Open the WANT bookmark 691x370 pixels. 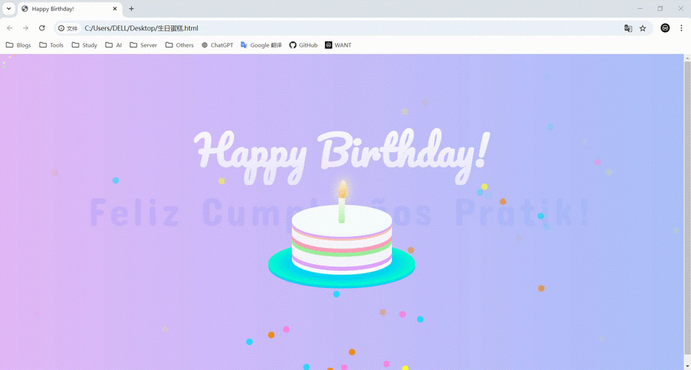[338, 45]
